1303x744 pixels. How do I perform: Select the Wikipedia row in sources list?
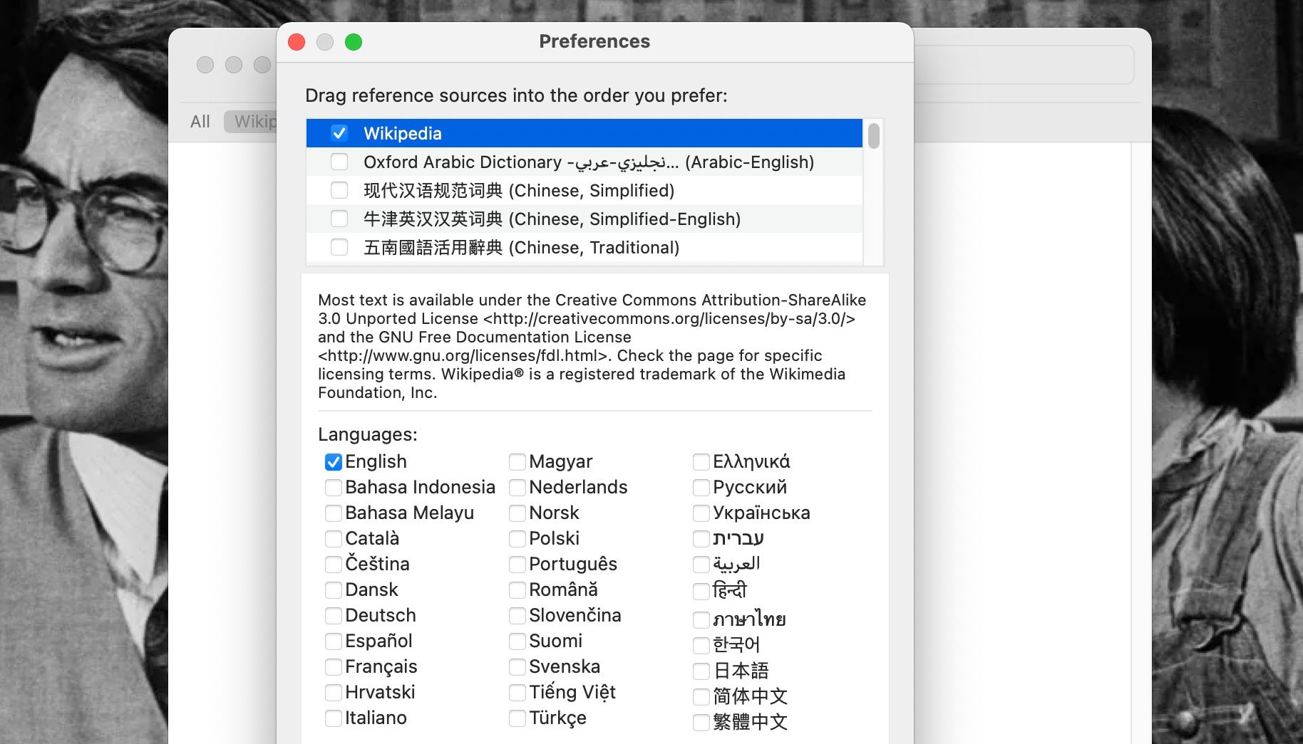pos(584,133)
